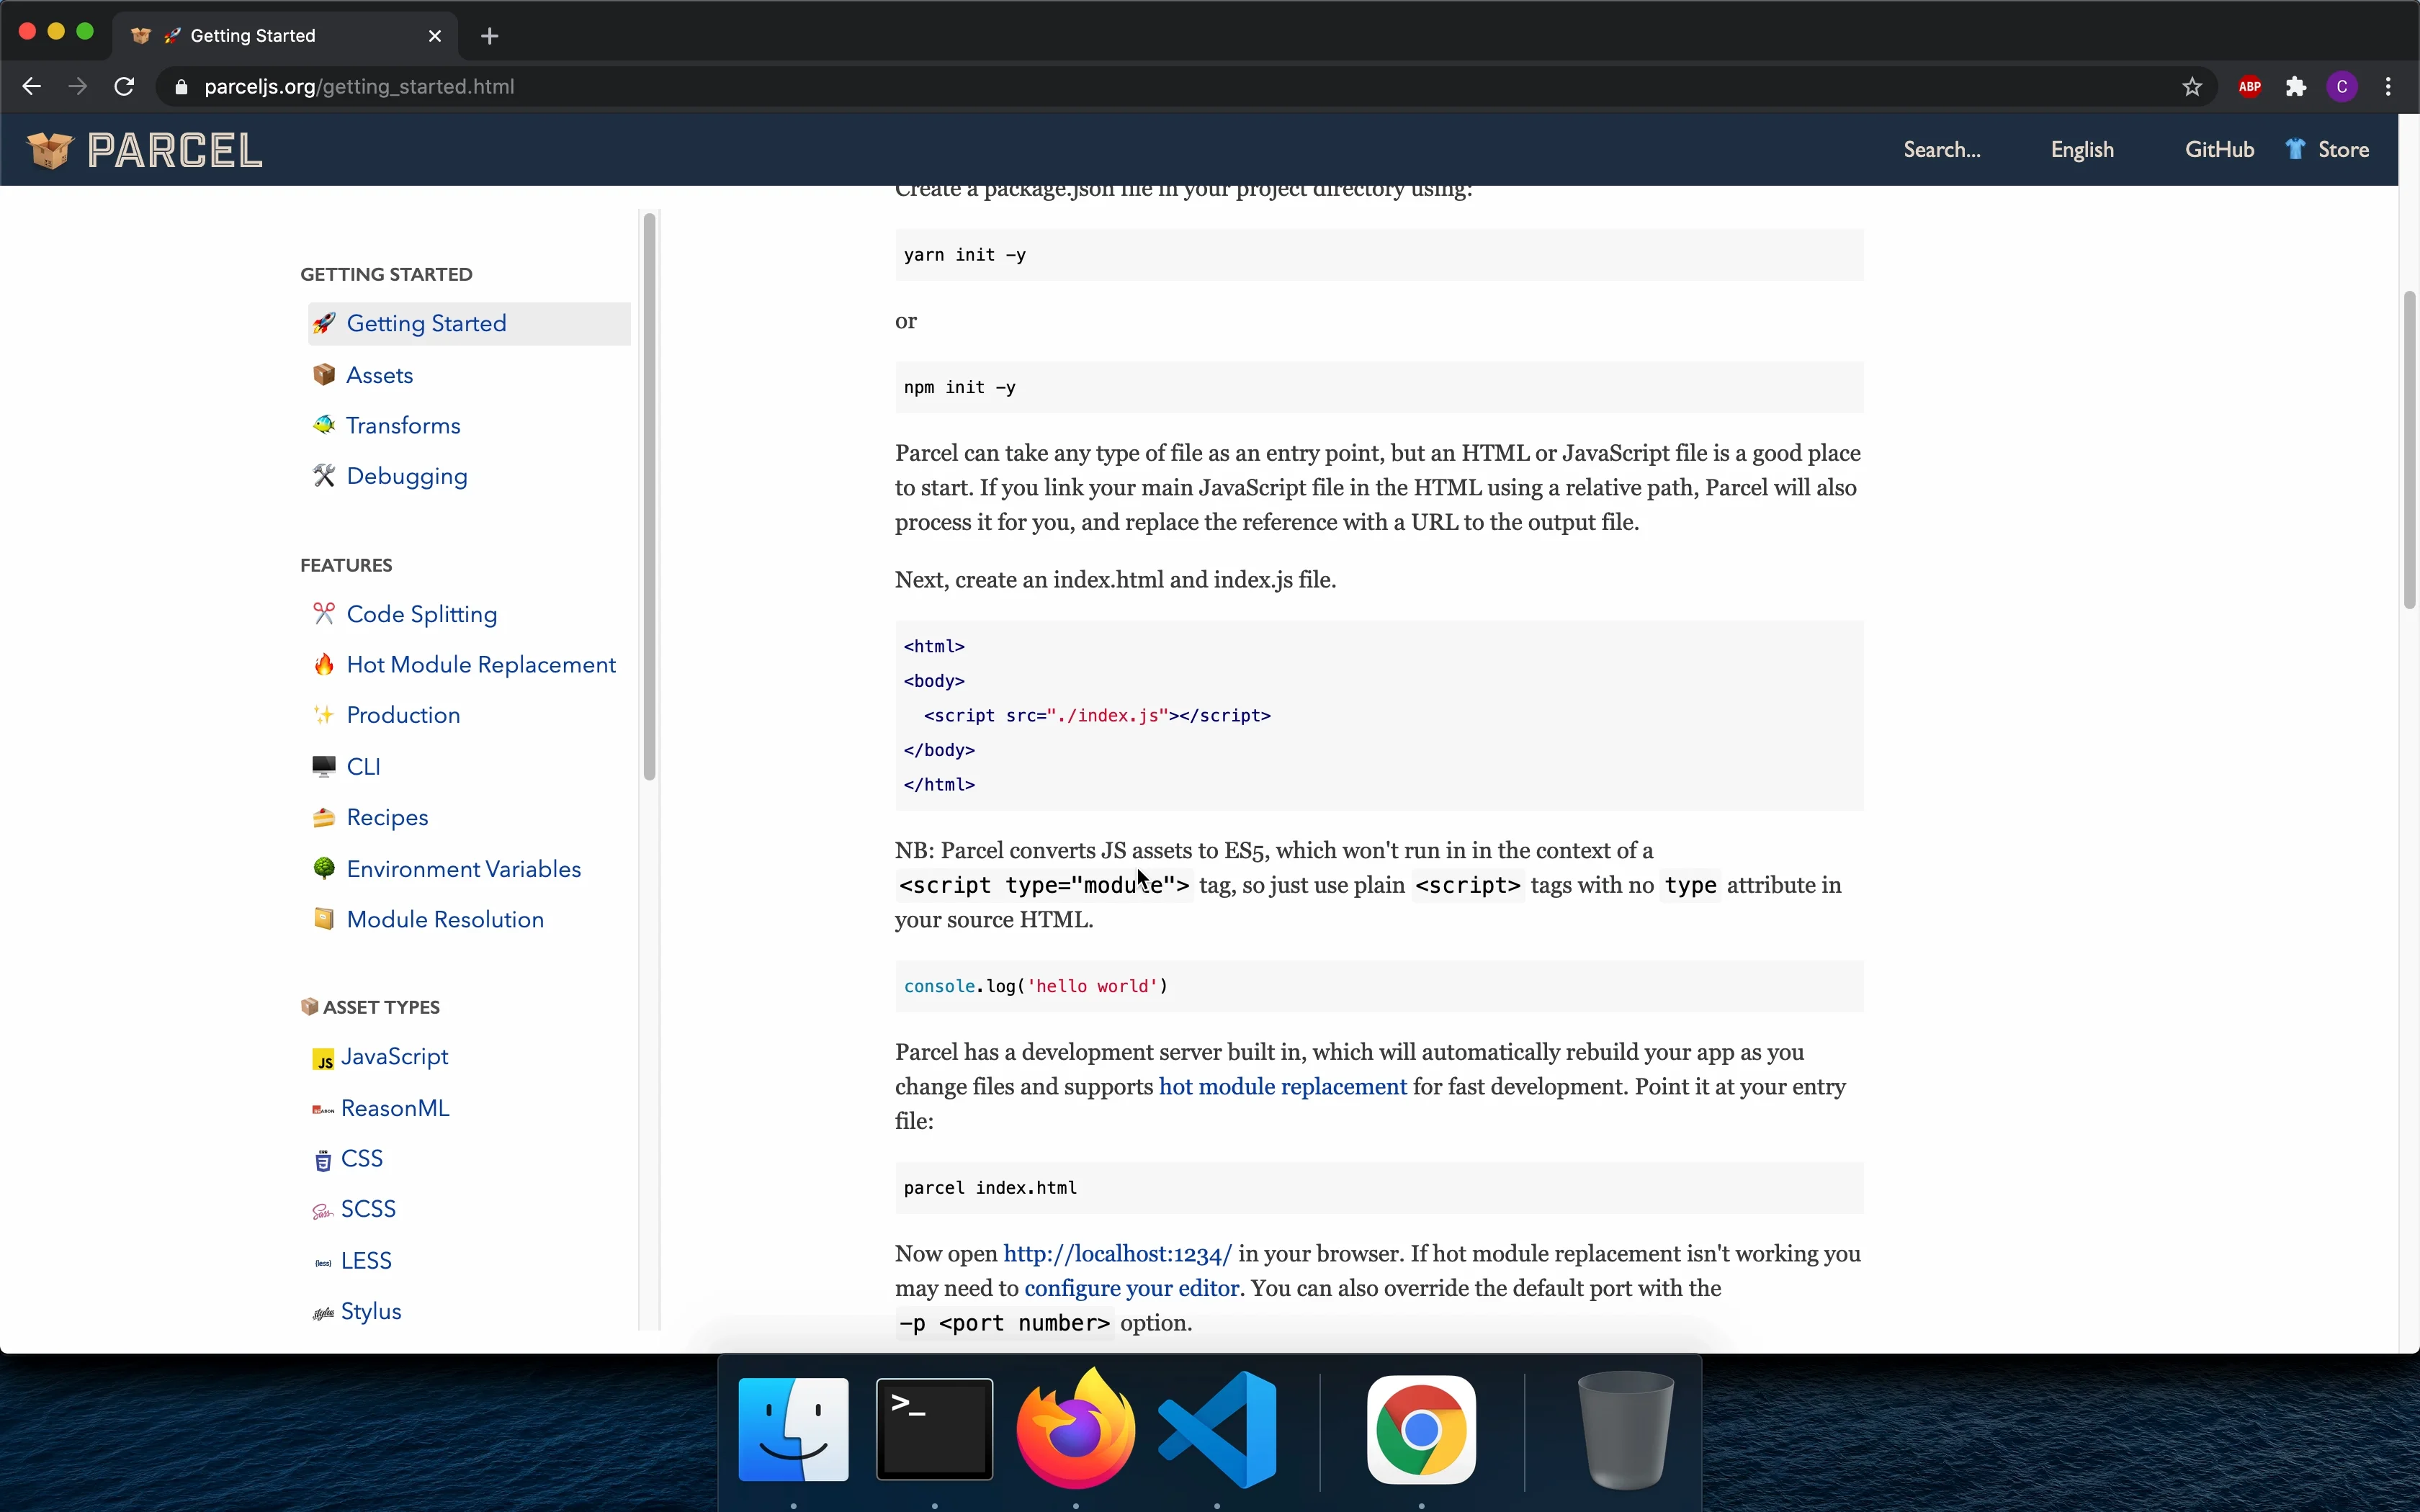Click the flame icon for Hot Module Replacement

[x=324, y=664]
